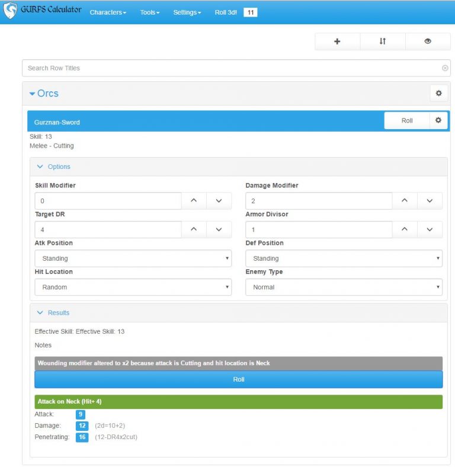
Task: Open the Enemy Type dropdown
Action: tap(344, 287)
